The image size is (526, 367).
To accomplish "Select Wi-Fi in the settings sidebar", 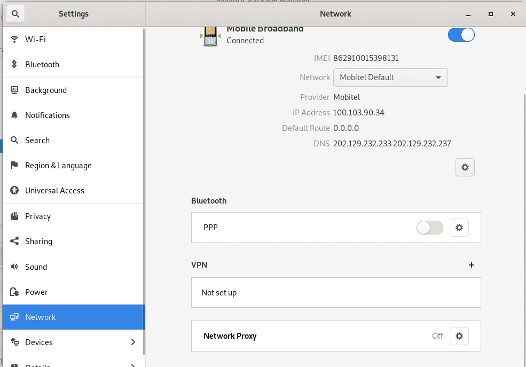I will point(74,39).
